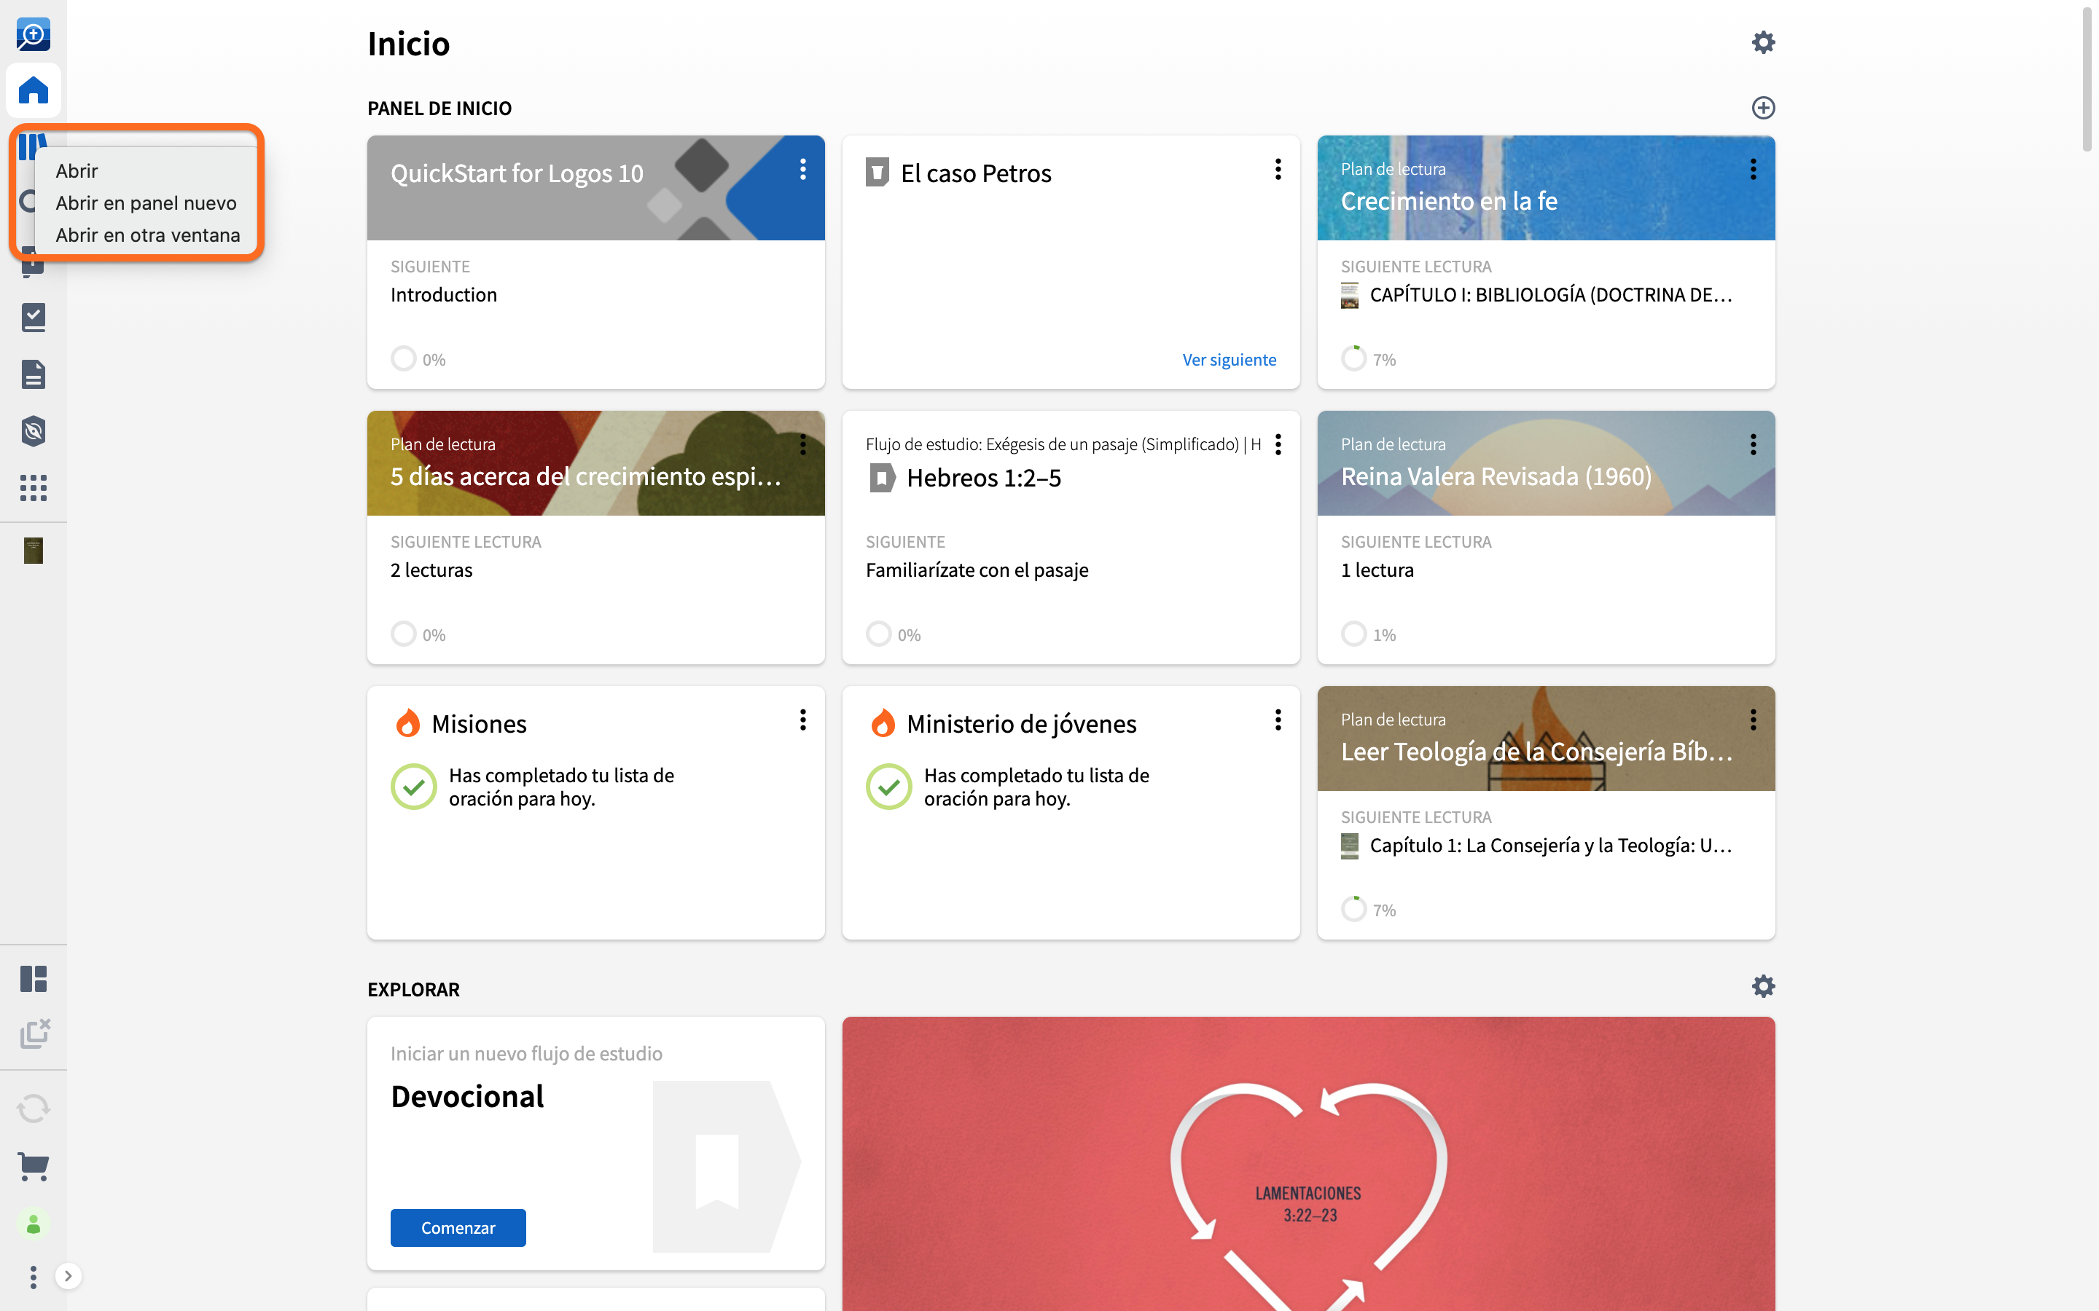Open Crecimiento en la fe card options

pyautogui.click(x=1753, y=169)
